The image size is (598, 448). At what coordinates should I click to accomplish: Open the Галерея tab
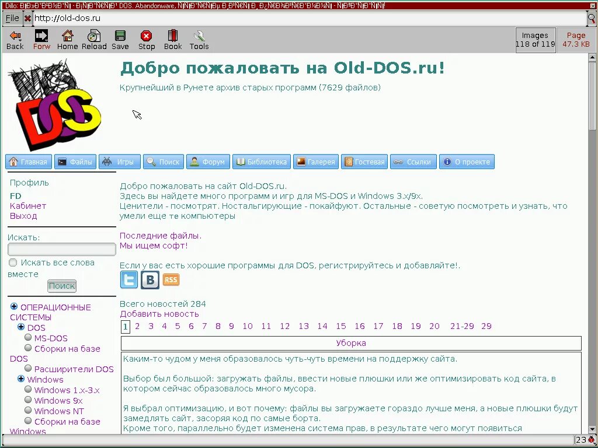coord(316,162)
